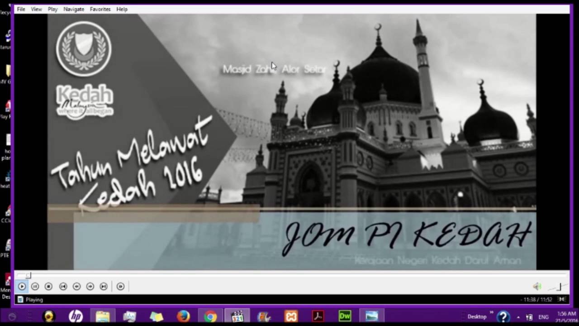Click the seek bar thumb
The width and height of the screenshot is (579, 326).
(x=28, y=275)
